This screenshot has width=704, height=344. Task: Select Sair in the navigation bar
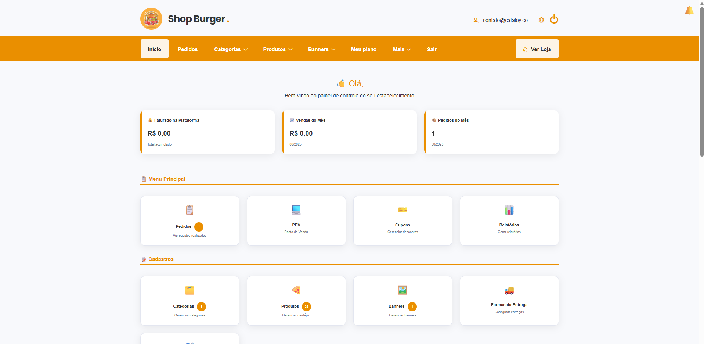pos(432,49)
